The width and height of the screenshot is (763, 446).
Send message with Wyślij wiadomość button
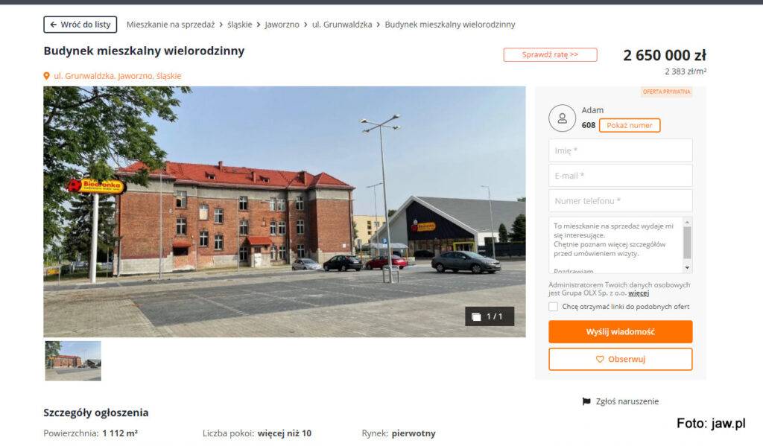tap(621, 331)
